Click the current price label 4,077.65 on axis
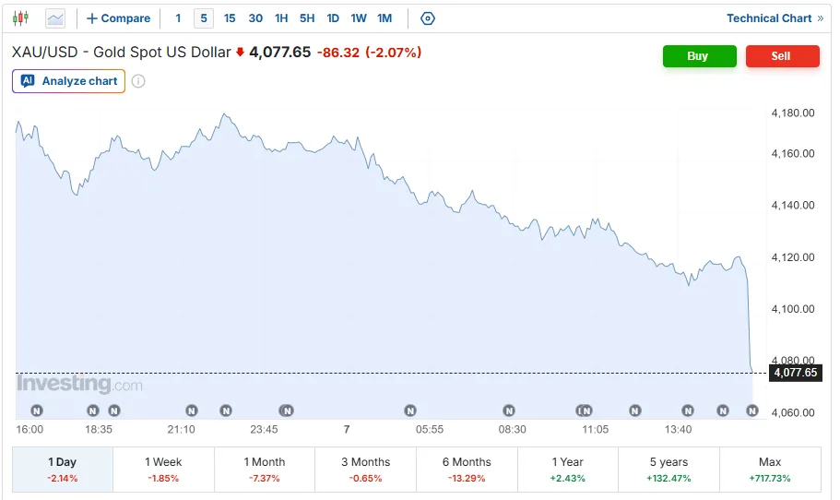This screenshot has height=500, width=840. pyautogui.click(x=795, y=373)
